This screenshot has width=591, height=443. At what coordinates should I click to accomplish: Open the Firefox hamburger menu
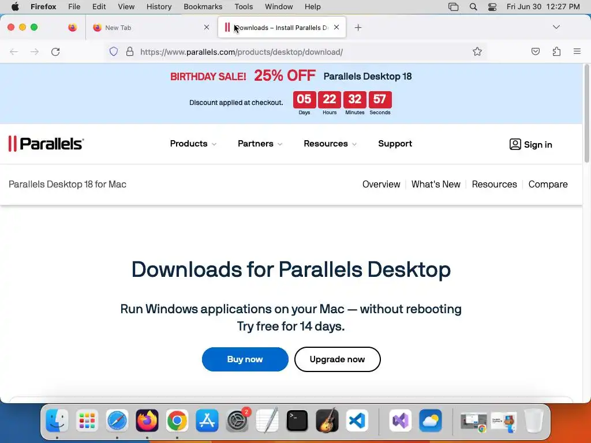click(x=577, y=51)
